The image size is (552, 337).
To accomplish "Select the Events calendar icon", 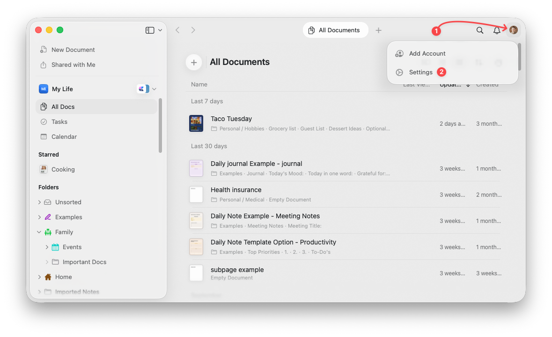I will pyautogui.click(x=55, y=247).
